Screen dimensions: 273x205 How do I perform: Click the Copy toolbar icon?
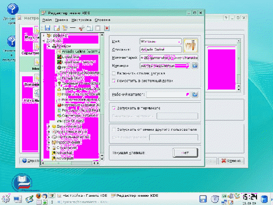[x=90, y=28]
